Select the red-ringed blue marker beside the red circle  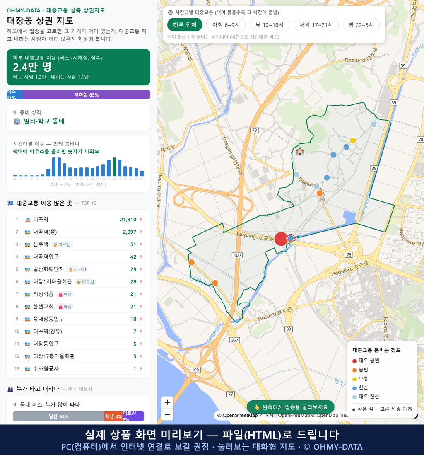pyautogui.click(x=291, y=238)
